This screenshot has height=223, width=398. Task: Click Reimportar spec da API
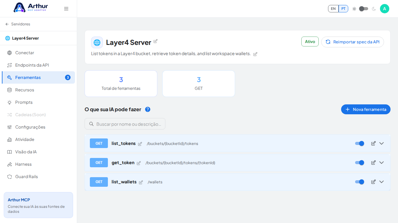[x=353, y=42]
